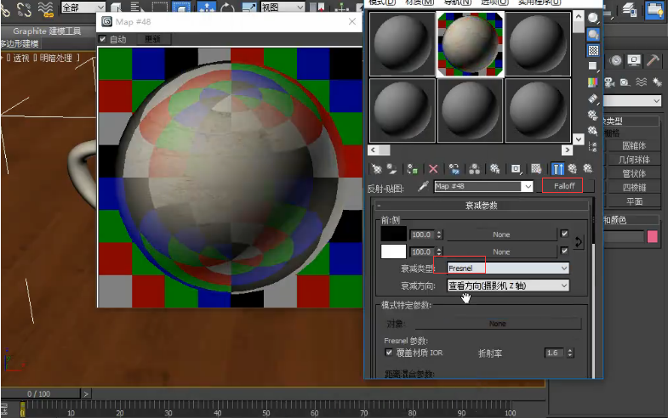
Task: Click white side color swatch
Action: click(394, 251)
